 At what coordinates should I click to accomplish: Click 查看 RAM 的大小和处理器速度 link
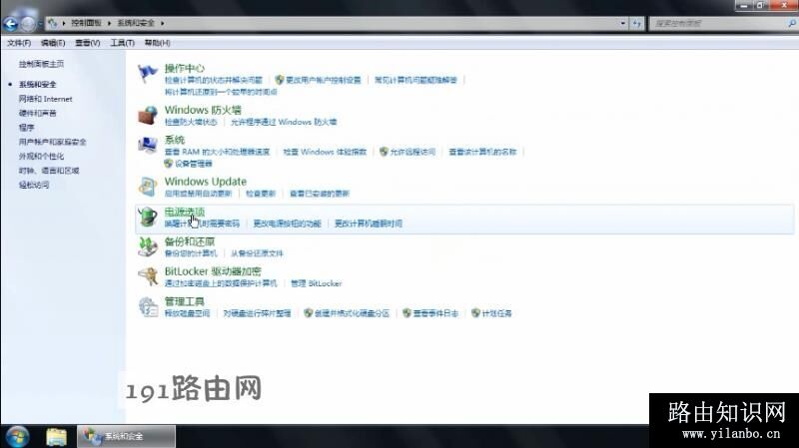(x=217, y=152)
